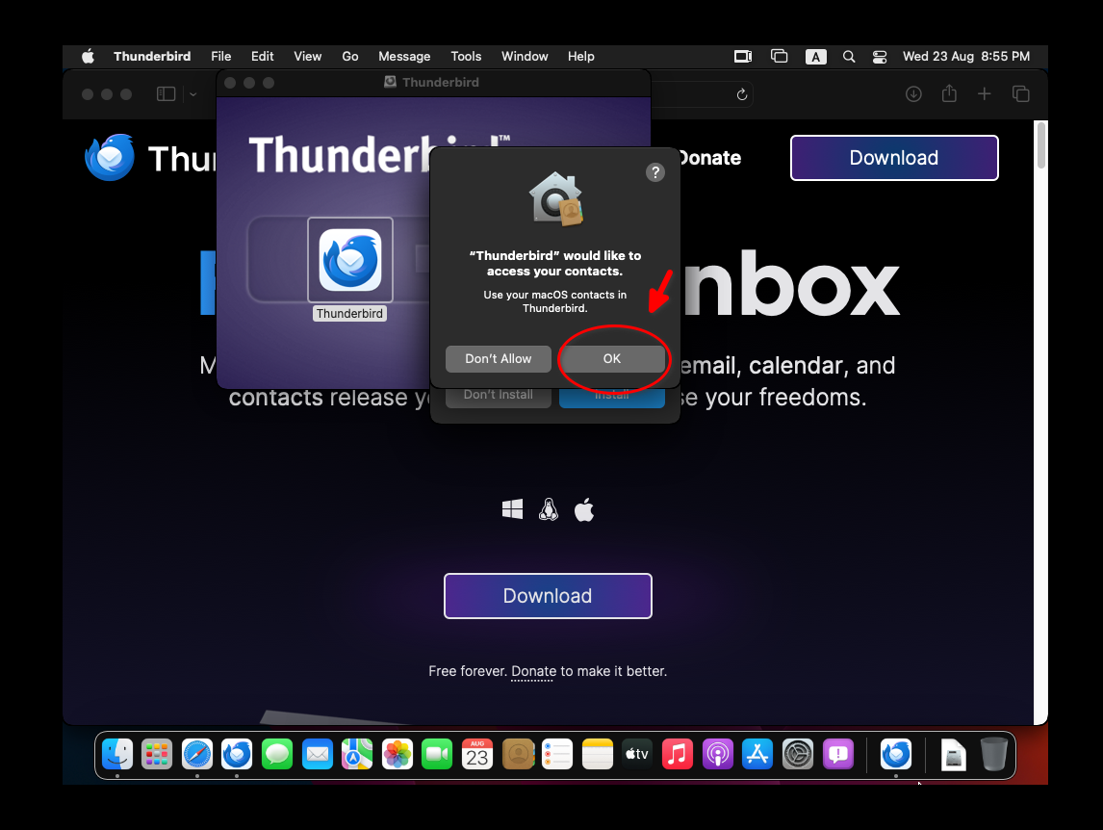Click the Apple logo under the webpage text

coord(584,509)
